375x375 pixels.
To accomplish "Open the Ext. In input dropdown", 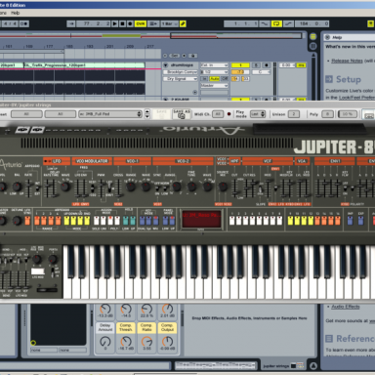I will [214, 65].
